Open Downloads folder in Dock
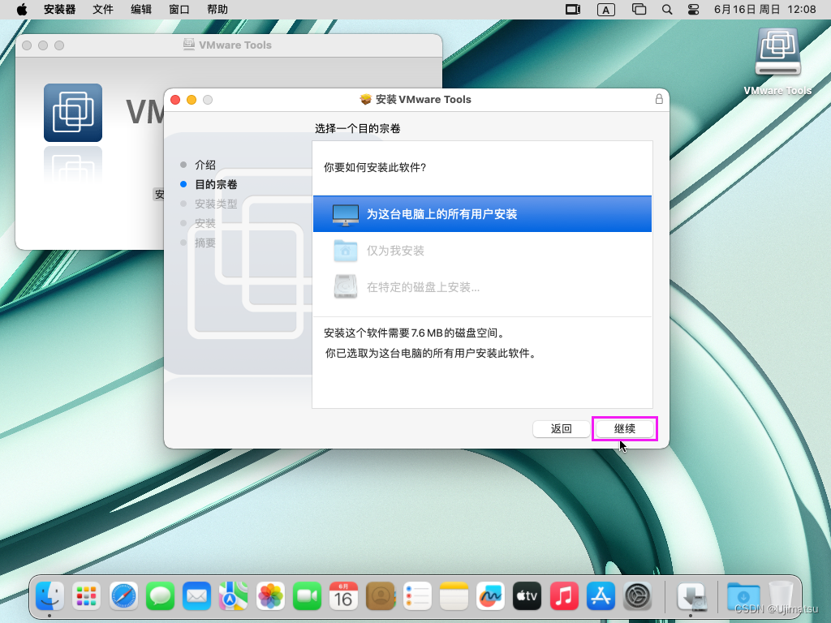Image resolution: width=831 pixels, height=623 pixels. click(743, 596)
